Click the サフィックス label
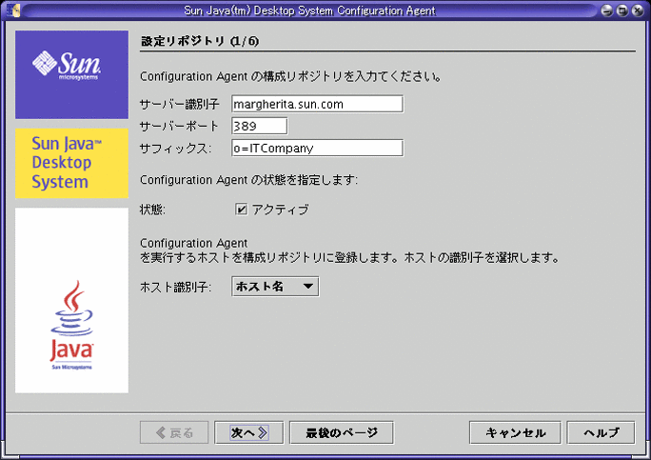 coord(176,149)
